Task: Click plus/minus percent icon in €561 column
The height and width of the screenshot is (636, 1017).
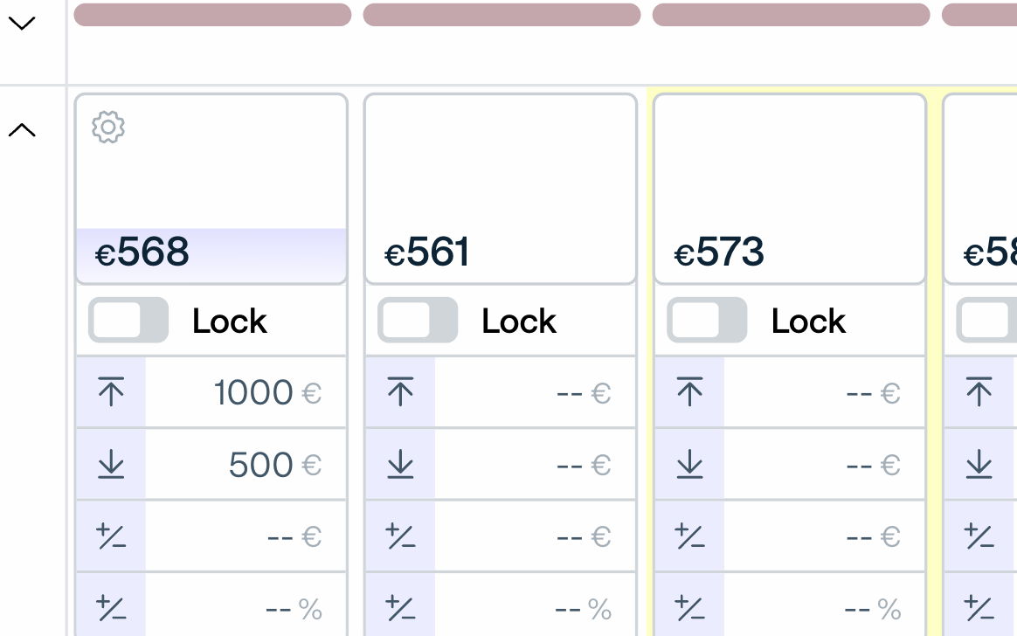Action: pos(400,608)
